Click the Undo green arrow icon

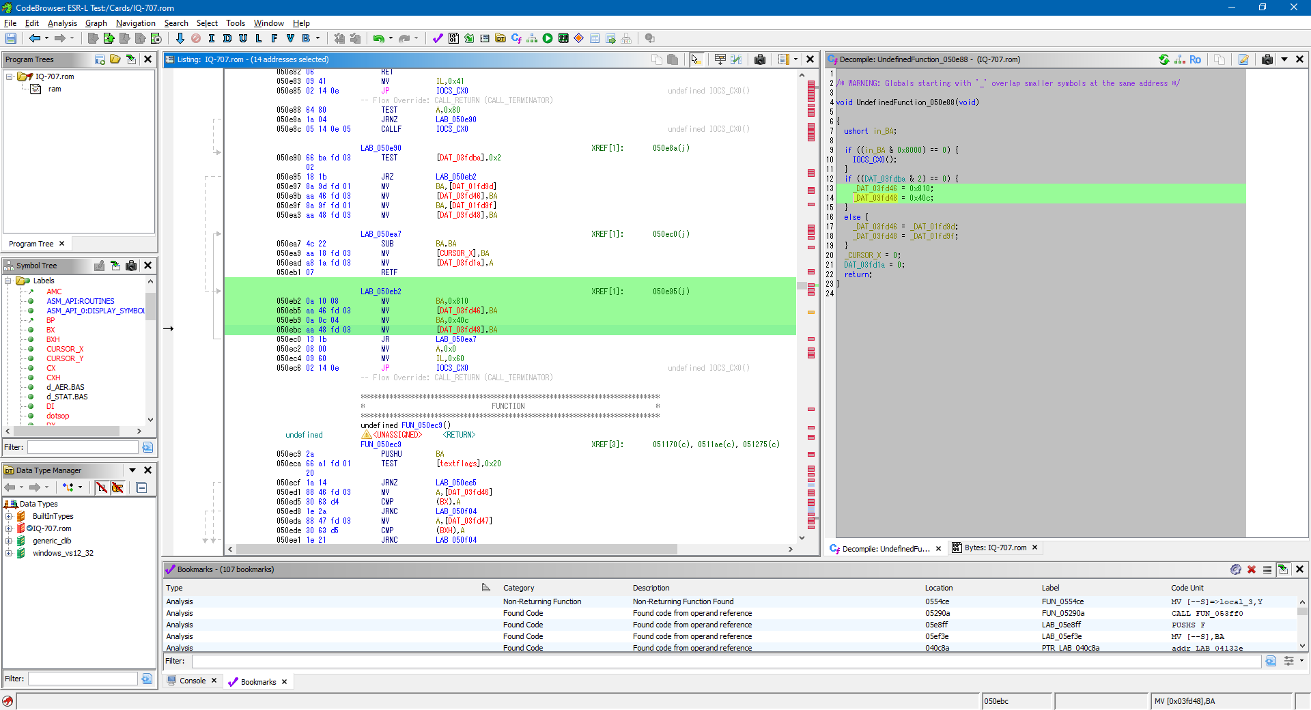click(x=378, y=38)
